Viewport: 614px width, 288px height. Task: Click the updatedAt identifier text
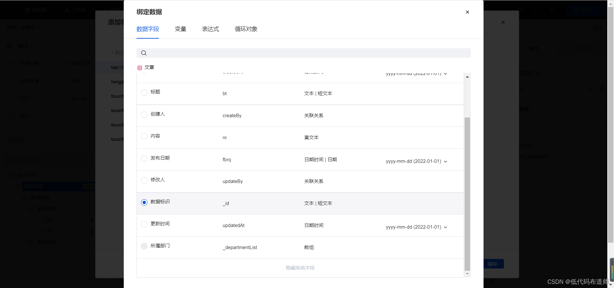tap(234, 225)
